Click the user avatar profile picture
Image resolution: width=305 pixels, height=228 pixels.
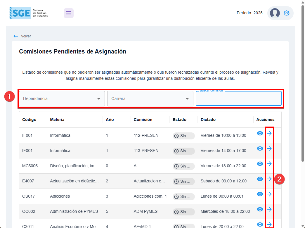click(x=275, y=13)
